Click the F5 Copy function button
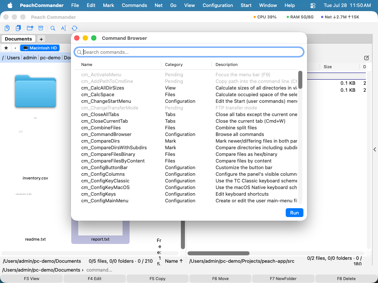The height and width of the screenshot is (283, 378). [157, 279]
